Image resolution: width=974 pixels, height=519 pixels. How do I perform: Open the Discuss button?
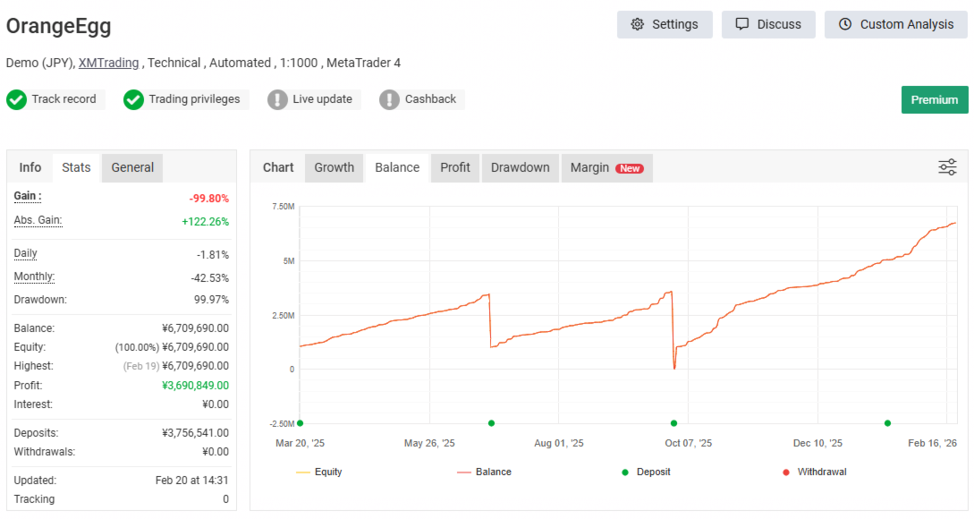pyautogui.click(x=768, y=24)
